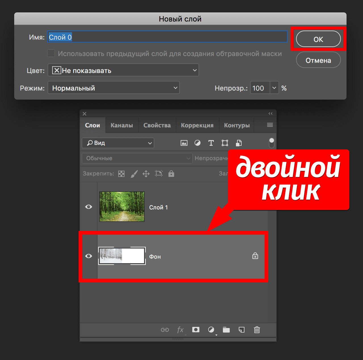Screen dimensions: 363x360
Task: Filter layers by pixel image icon
Action: pyautogui.click(x=184, y=143)
